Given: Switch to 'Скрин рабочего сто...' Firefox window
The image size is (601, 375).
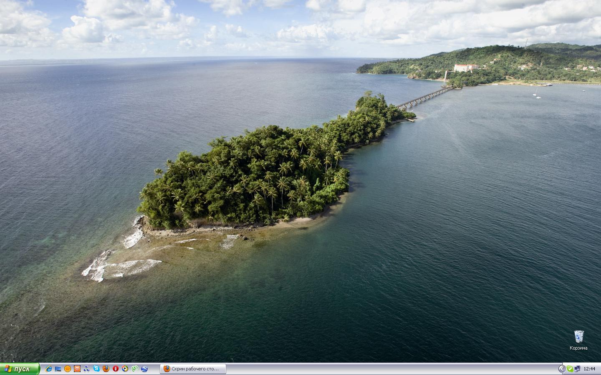Looking at the screenshot, I should click(193, 369).
